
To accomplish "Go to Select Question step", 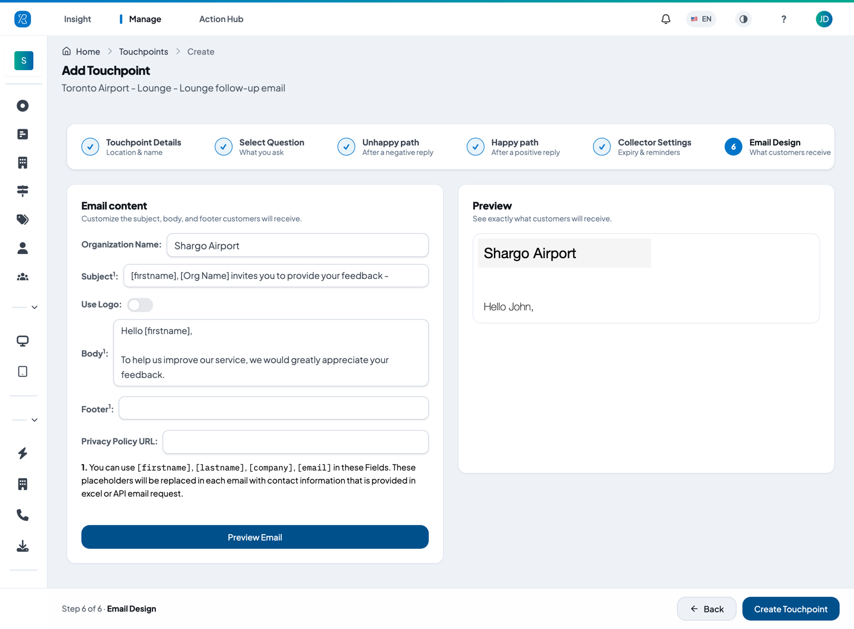I will point(259,147).
